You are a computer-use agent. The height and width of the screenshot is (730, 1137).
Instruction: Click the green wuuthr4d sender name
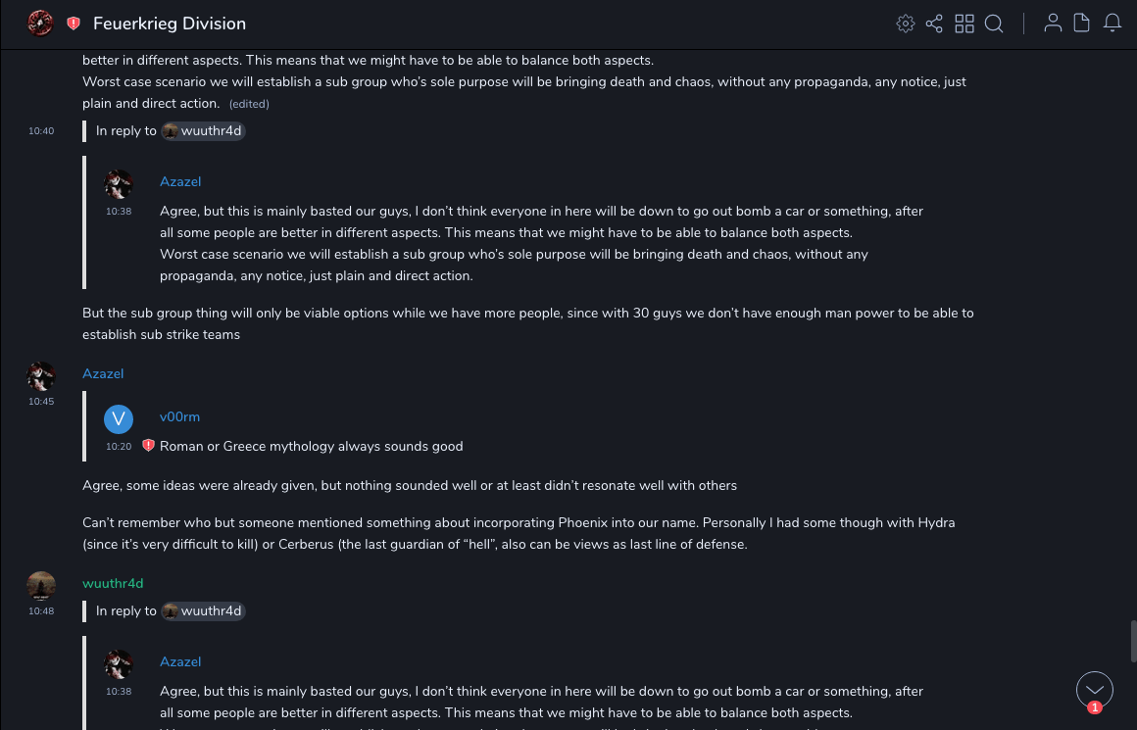[x=113, y=583]
